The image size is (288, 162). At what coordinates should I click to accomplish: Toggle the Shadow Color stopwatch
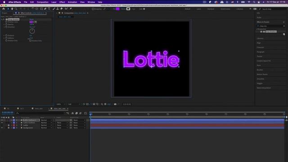[6, 22]
